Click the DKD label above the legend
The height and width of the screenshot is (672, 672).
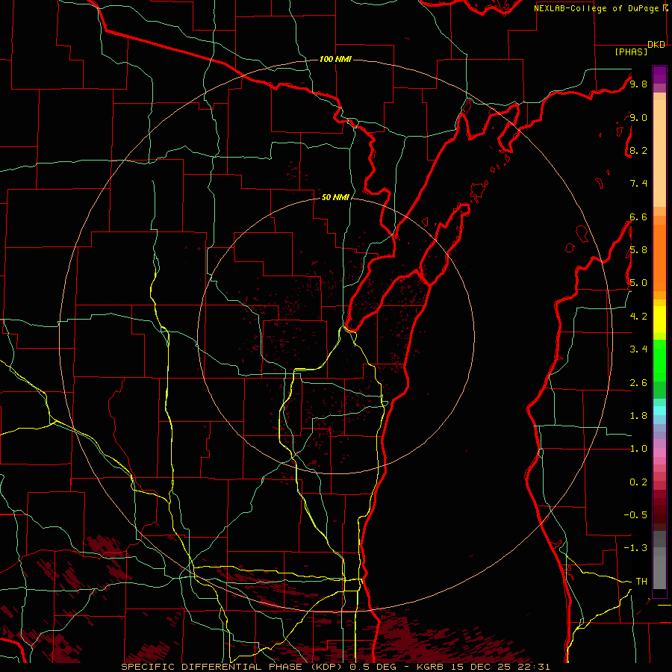coord(656,45)
